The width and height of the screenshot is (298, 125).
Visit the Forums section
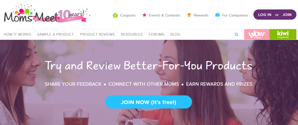156,34
